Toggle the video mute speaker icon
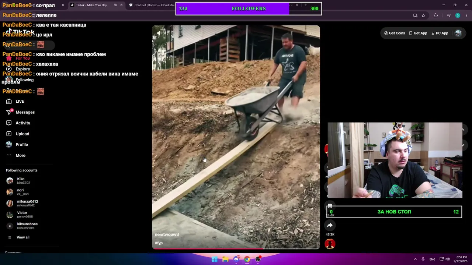This screenshot has height=265, width=472. point(159,33)
